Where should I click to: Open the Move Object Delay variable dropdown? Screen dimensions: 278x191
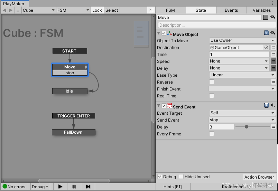tap(239, 68)
